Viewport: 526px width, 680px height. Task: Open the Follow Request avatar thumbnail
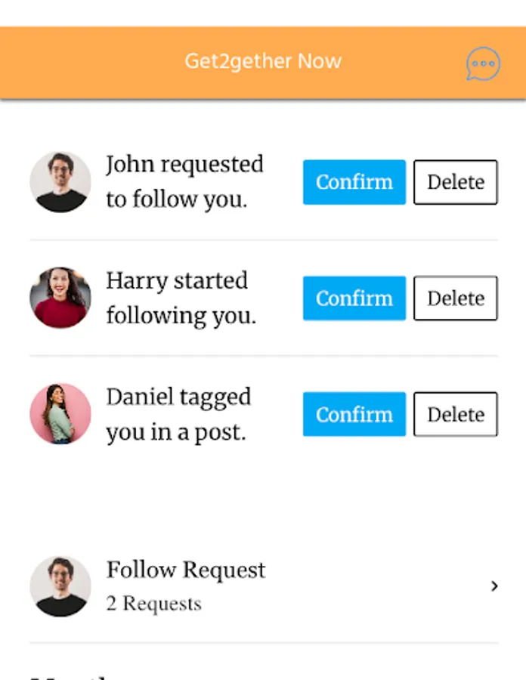tap(60, 586)
